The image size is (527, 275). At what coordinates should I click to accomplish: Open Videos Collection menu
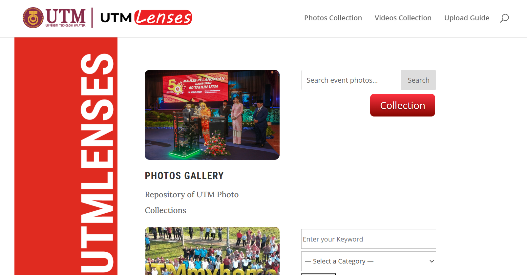(x=403, y=18)
